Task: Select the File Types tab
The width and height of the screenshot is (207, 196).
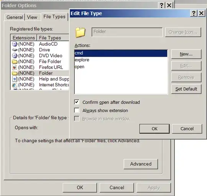Action: [54, 16]
